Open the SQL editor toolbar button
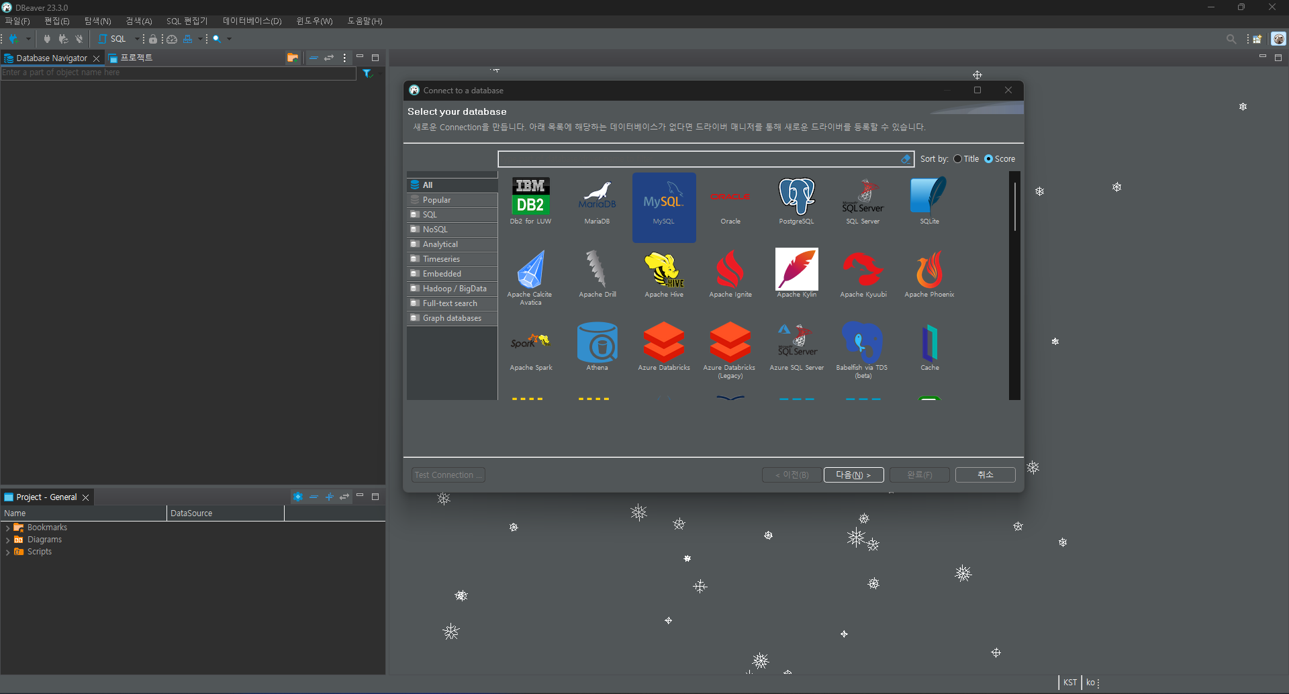Image resolution: width=1289 pixels, height=694 pixels. [112, 39]
